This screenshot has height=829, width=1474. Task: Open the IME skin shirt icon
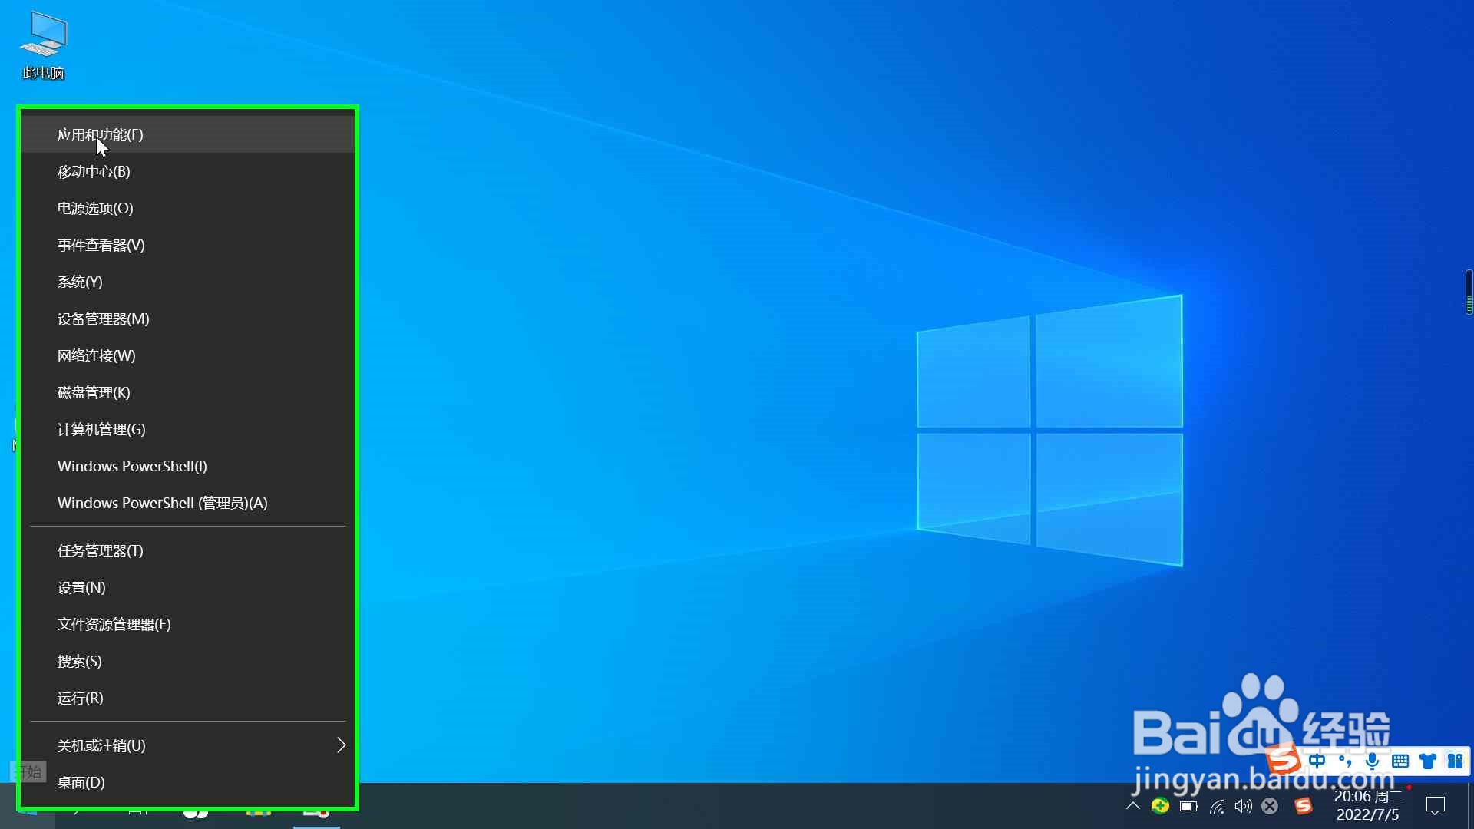(x=1428, y=761)
